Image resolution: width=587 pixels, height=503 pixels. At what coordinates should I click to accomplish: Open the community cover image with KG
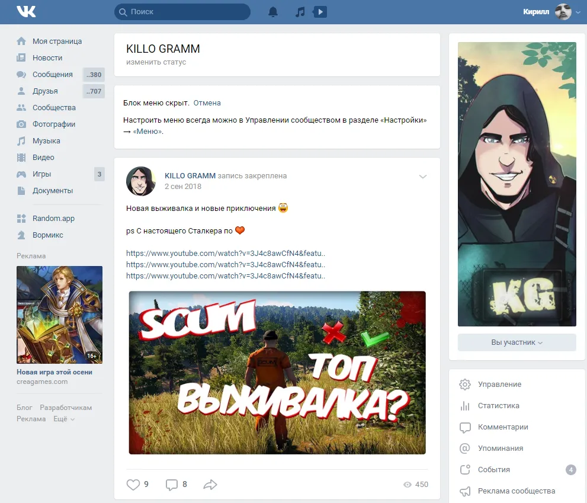point(517,184)
